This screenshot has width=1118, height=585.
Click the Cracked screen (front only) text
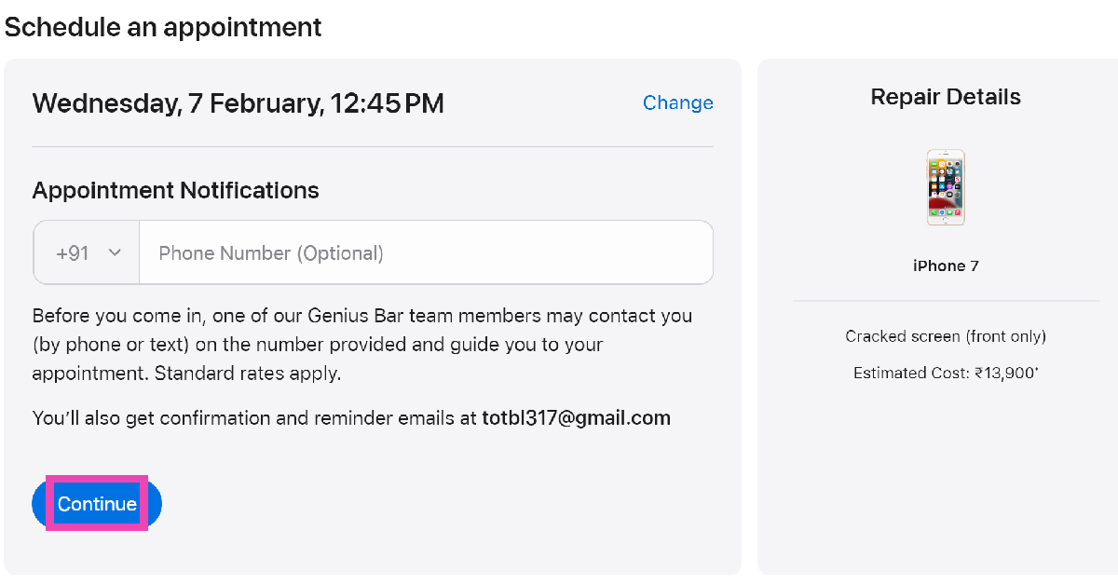(x=946, y=336)
